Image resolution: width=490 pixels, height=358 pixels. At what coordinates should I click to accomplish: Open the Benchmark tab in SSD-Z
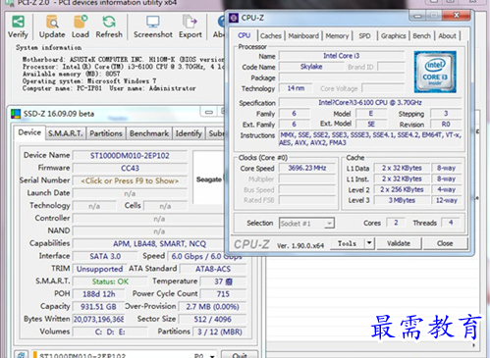click(x=149, y=133)
